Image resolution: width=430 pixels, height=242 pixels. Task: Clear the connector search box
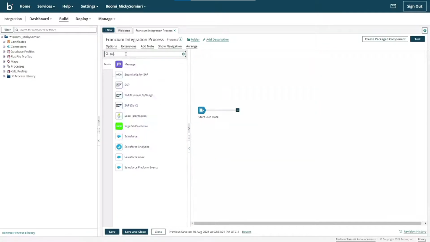tap(183, 54)
